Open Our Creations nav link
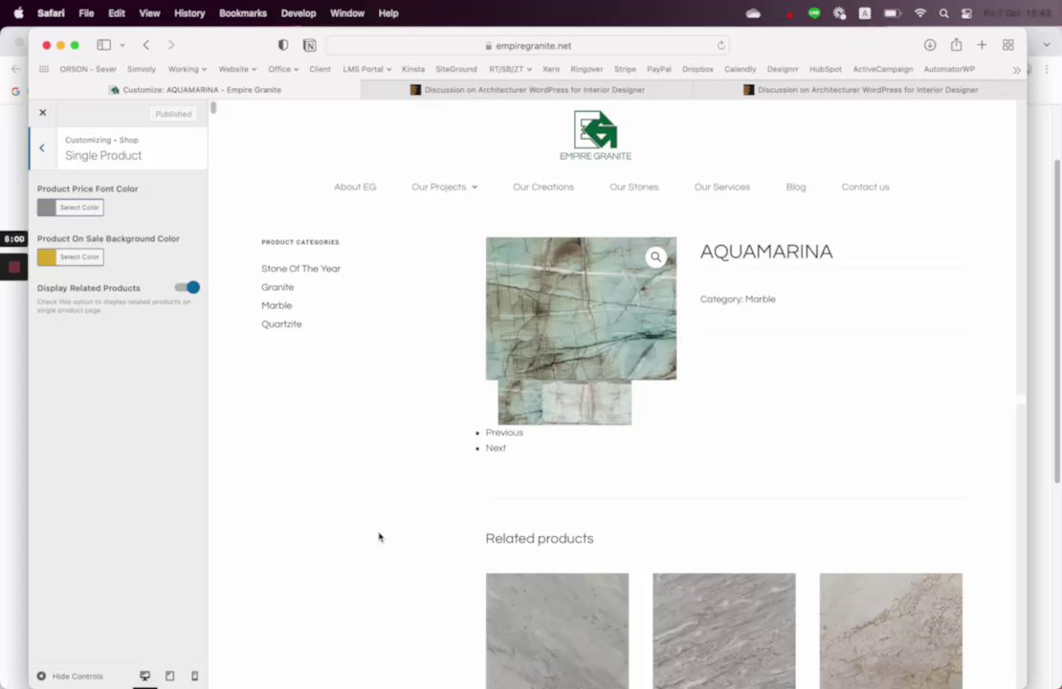 [543, 187]
